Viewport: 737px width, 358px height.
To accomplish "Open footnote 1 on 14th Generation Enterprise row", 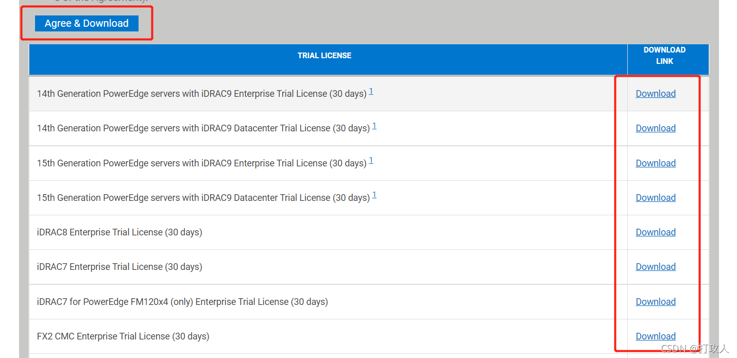I will (x=371, y=91).
